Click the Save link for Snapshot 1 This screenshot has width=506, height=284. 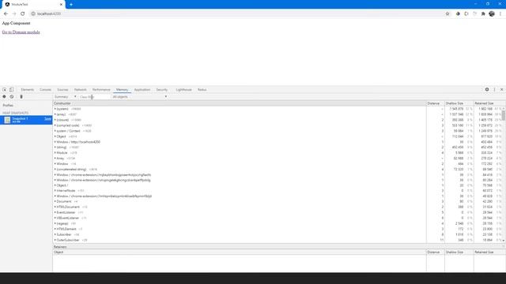click(x=47, y=119)
